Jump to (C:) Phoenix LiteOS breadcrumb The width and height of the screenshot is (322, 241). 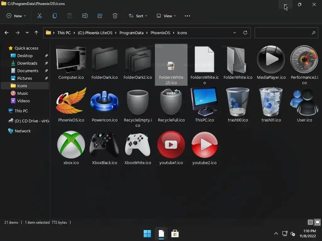click(x=95, y=33)
